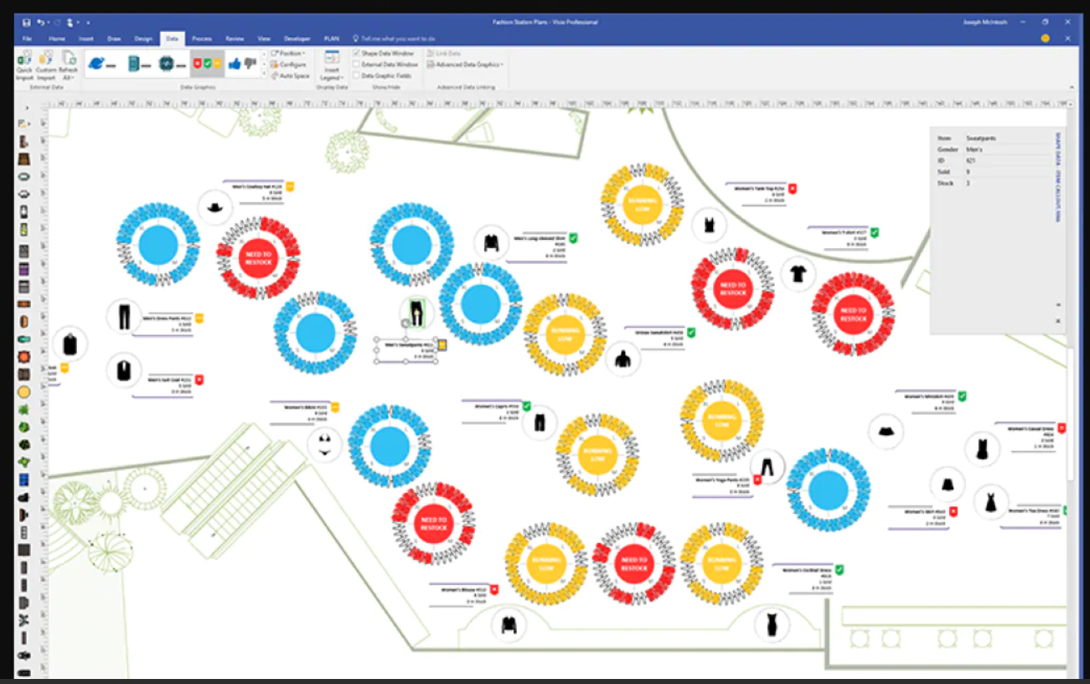Open the Position dropdown
Viewport: 1090px width, 684px height.
coord(288,53)
